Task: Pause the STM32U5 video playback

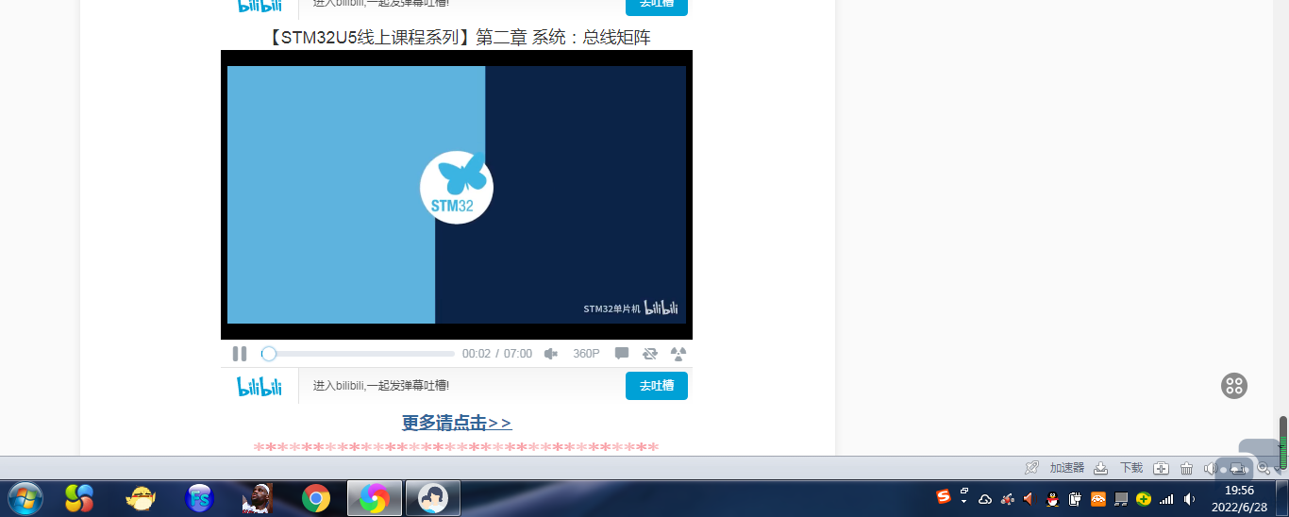Action: click(x=240, y=354)
